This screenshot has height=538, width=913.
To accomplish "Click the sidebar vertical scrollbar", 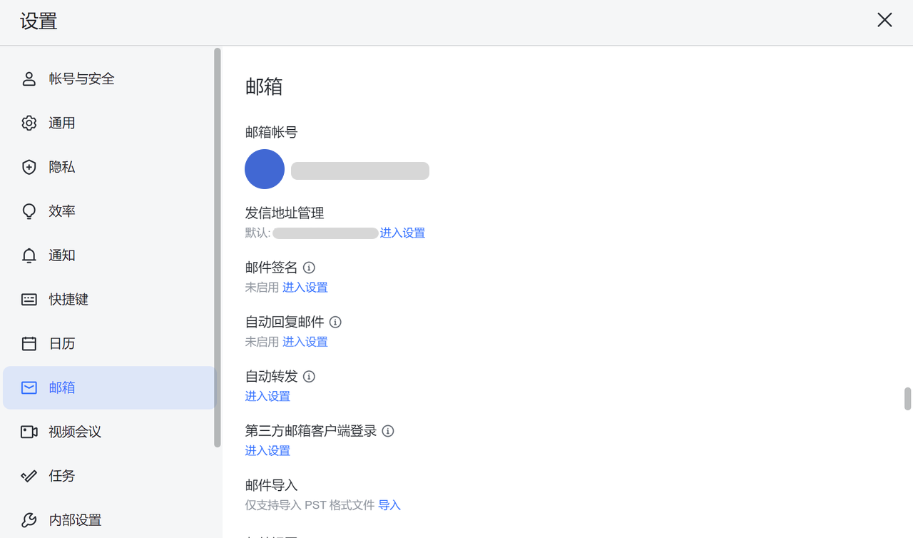I will pos(218,248).
